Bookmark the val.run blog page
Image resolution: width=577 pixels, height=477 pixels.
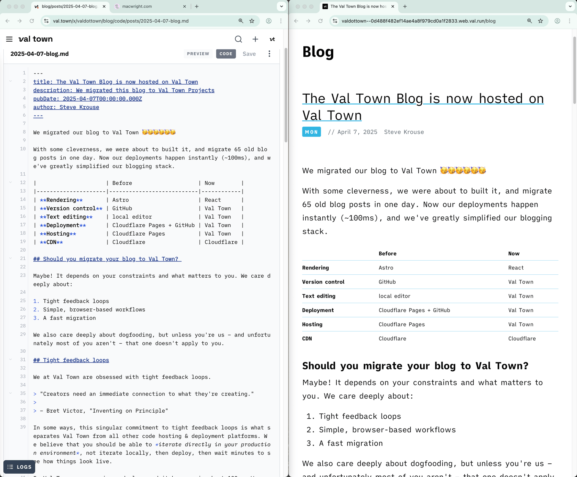pos(541,21)
